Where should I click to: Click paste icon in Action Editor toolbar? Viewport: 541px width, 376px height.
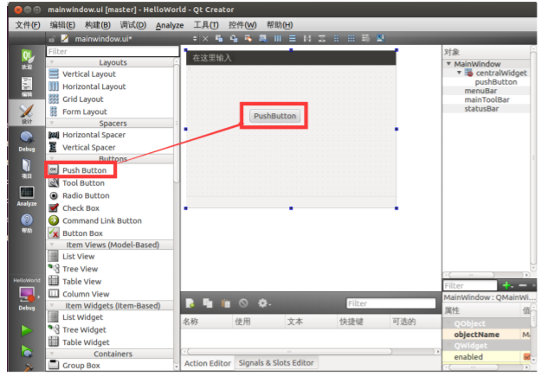click(x=226, y=303)
